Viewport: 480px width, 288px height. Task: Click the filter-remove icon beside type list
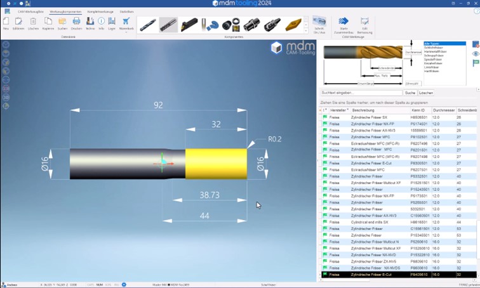[x=476, y=44]
